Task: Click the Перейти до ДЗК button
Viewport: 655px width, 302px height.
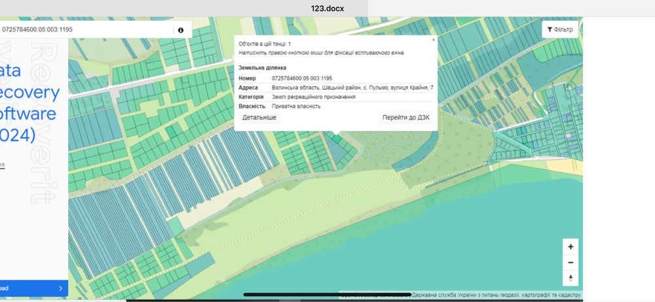Action: tap(405, 118)
